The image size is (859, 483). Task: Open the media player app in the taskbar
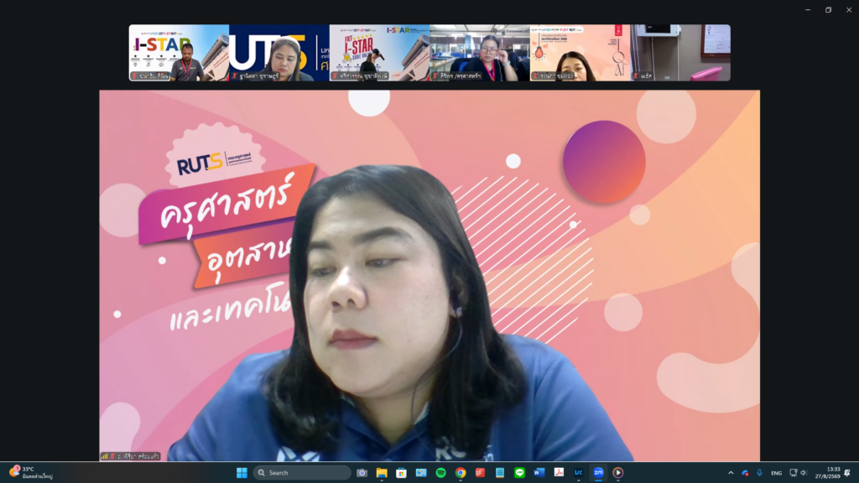(618, 473)
